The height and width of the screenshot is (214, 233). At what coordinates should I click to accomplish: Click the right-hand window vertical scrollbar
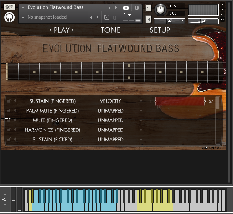click(229, 92)
